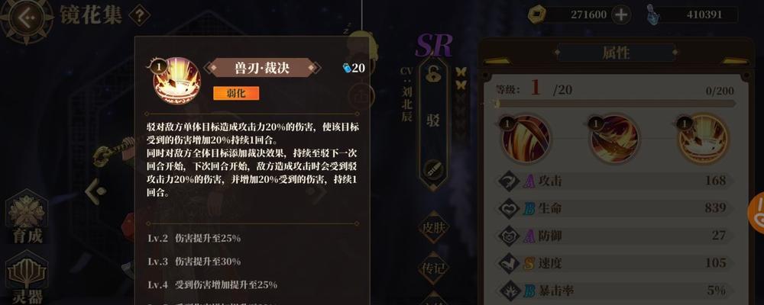Open the 皮肤 skin button
This screenshot has width=764, height=305.
433,227
